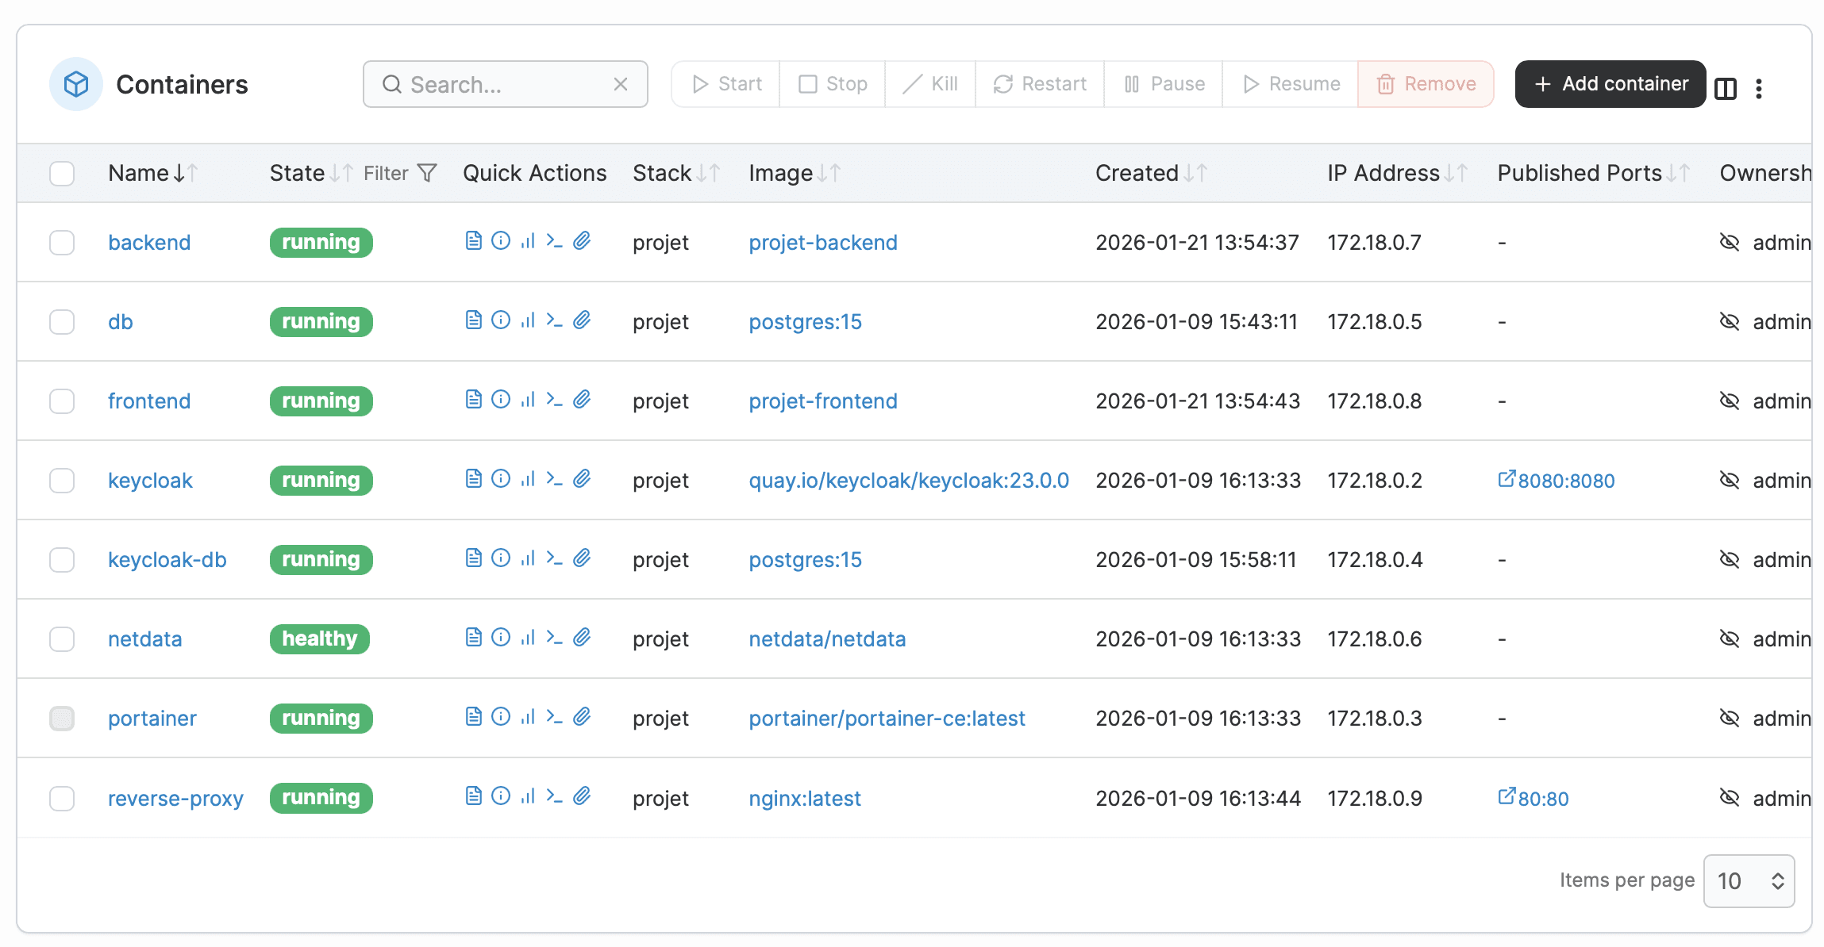Change Items per page selector
The image size is (1824, 947).
point(1749,880)
